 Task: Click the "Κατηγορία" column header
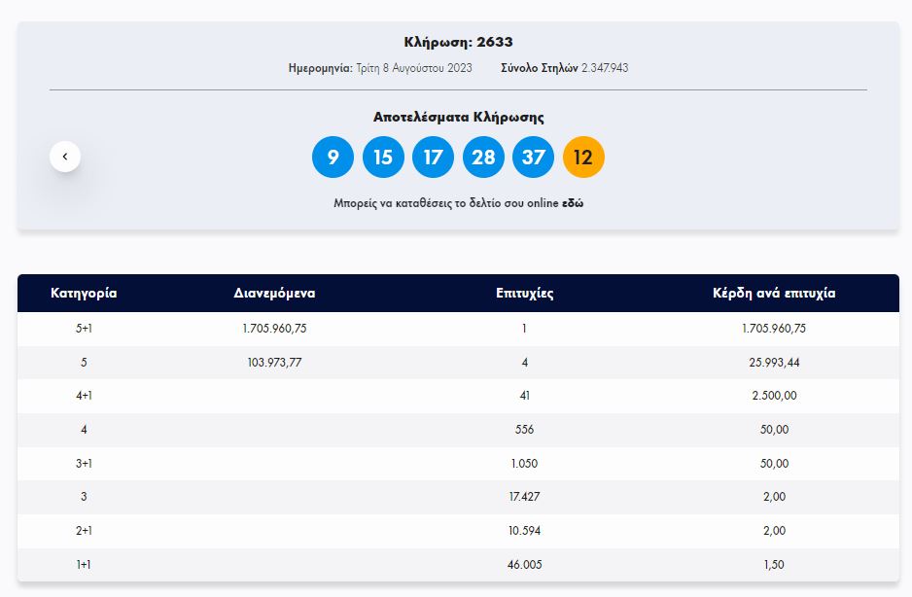click(84, 294)
